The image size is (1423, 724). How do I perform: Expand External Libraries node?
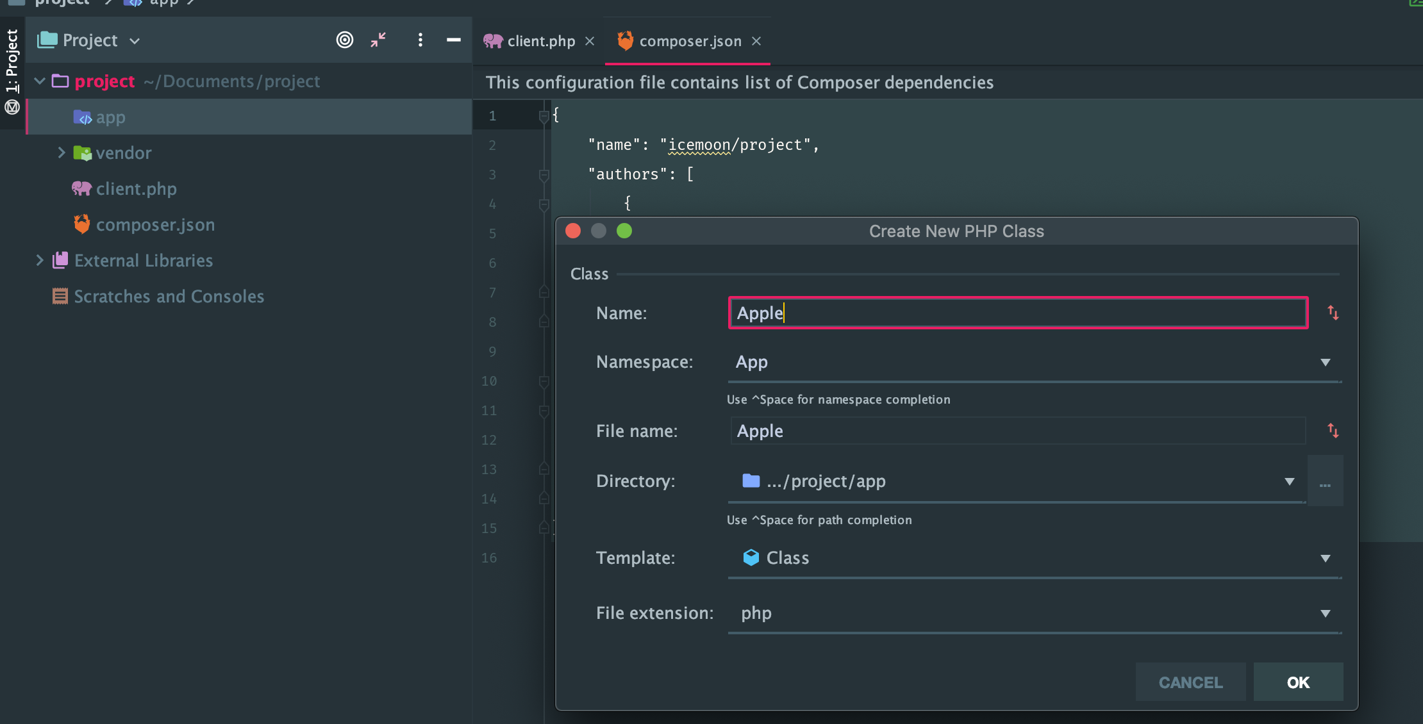pyautogui.click(x=40, y=261)
